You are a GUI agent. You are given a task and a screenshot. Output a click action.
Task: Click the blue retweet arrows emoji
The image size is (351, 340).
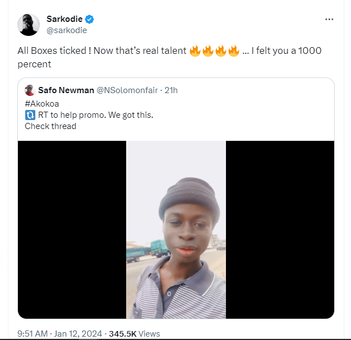tap(30, 115)
